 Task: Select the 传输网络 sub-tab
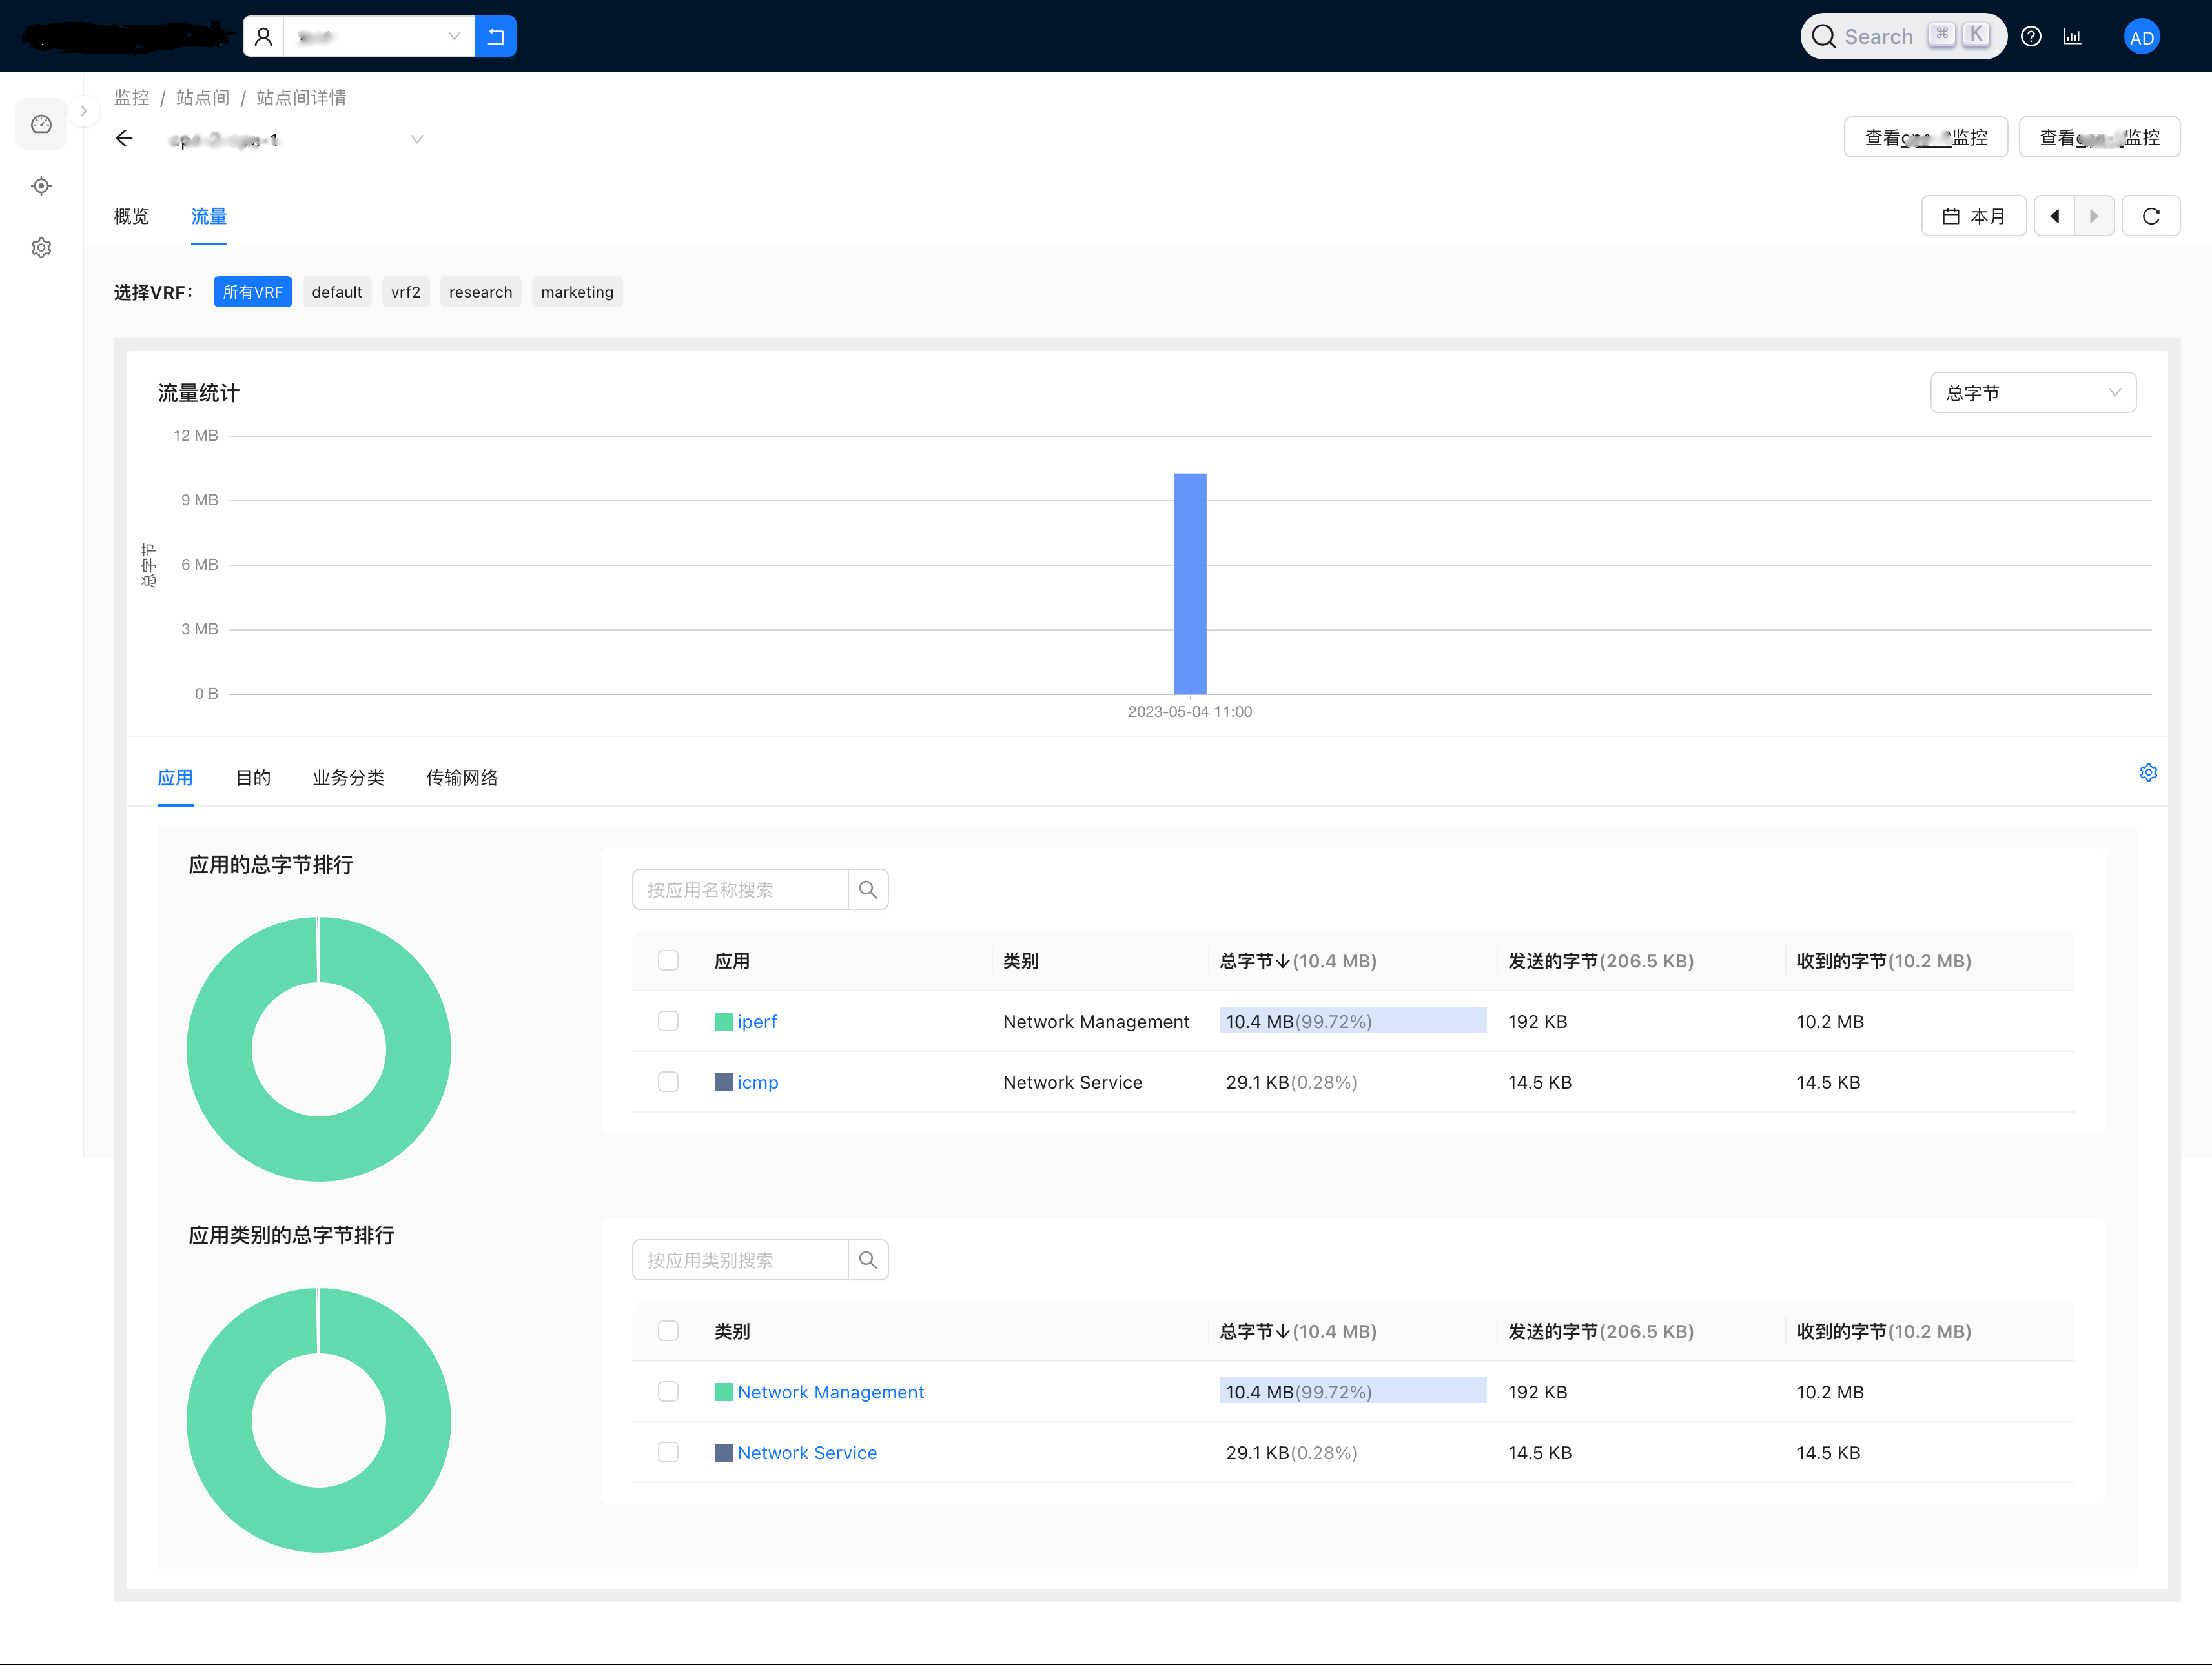click(462, 778)
